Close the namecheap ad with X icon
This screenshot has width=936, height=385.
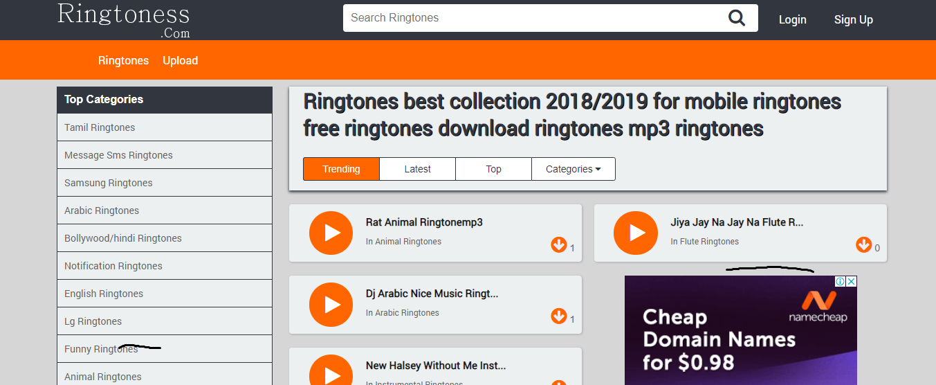point(852,281)
